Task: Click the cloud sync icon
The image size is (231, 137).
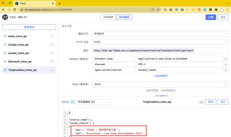Action: click(202, 102)
